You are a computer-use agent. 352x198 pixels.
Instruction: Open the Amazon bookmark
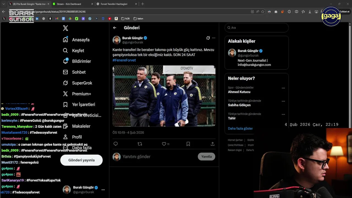[116, 19]
